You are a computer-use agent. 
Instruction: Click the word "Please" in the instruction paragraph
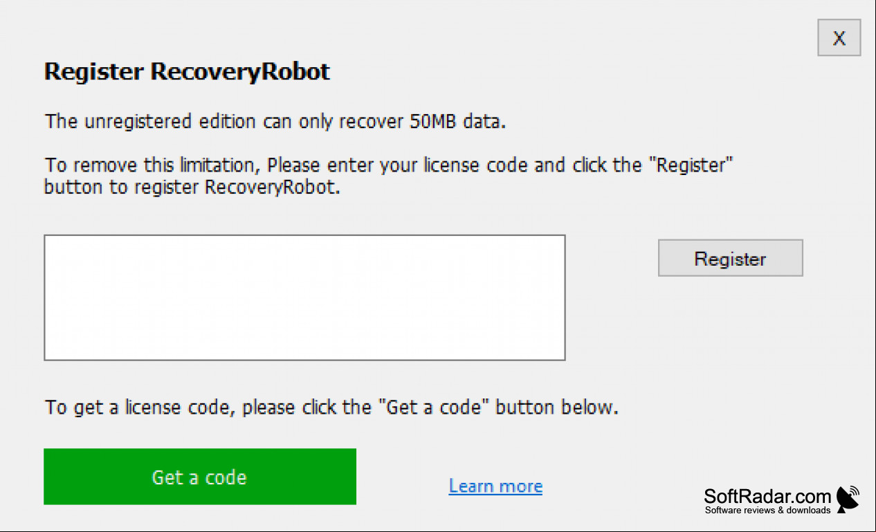point(293,166)
